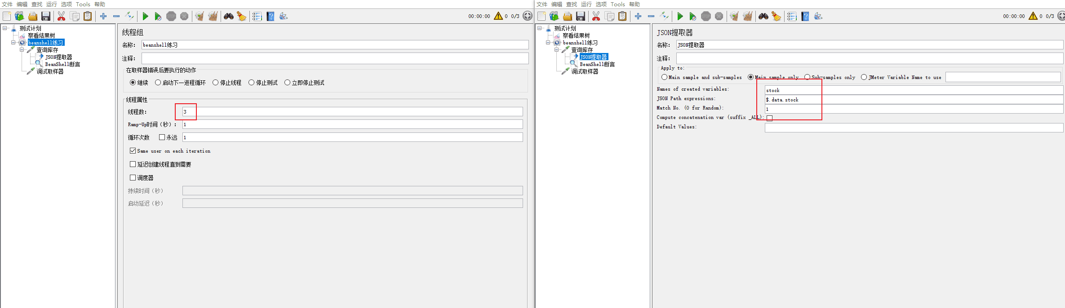Click Clear All icon in 线程组 window

tap(213, 16)
